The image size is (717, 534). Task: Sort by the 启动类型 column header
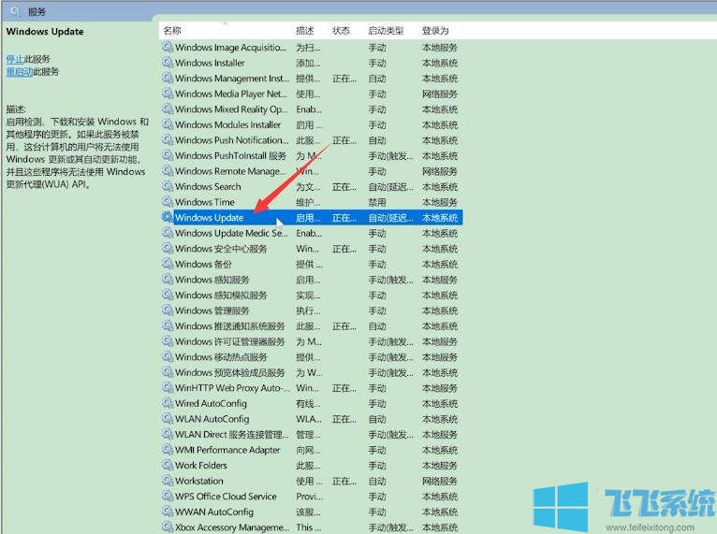(x=386, y=31)
